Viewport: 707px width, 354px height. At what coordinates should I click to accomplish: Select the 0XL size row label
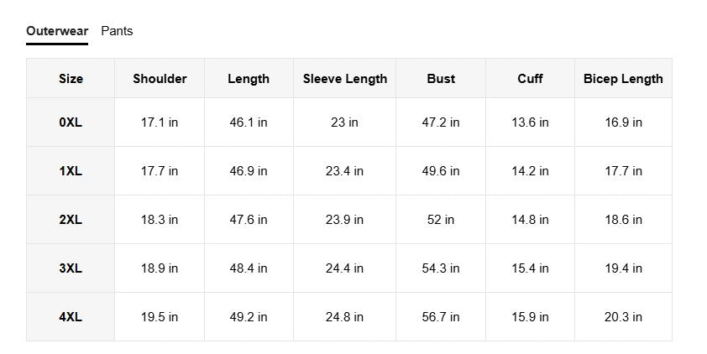click(71, 122)
